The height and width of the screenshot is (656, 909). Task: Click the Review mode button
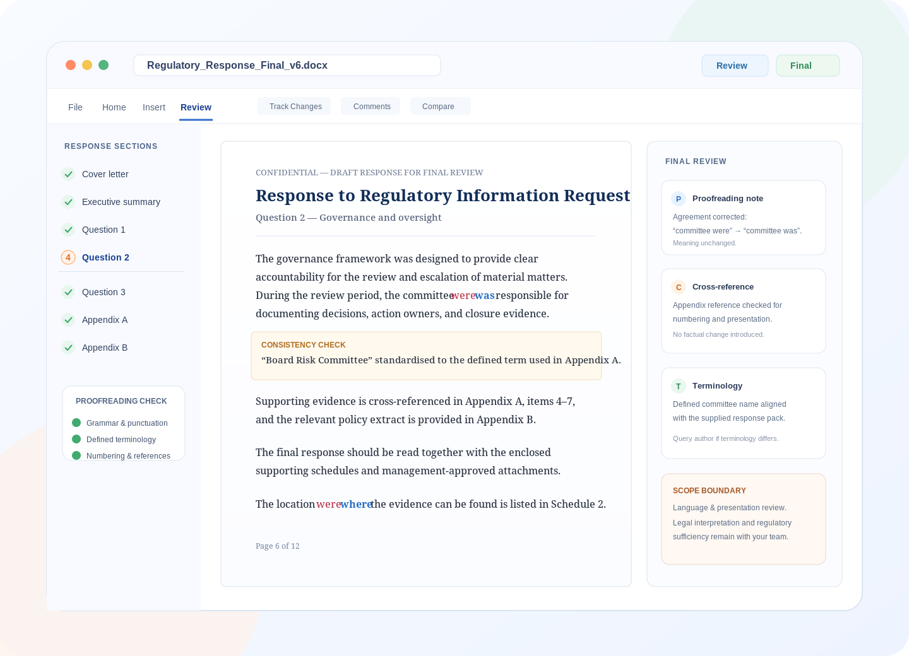[x=735, y=66]
